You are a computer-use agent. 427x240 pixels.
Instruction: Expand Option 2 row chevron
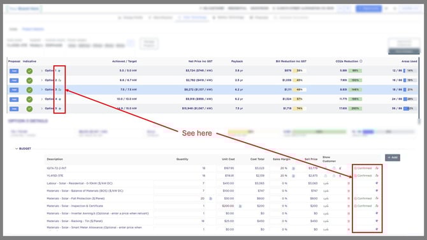(41, 80)
